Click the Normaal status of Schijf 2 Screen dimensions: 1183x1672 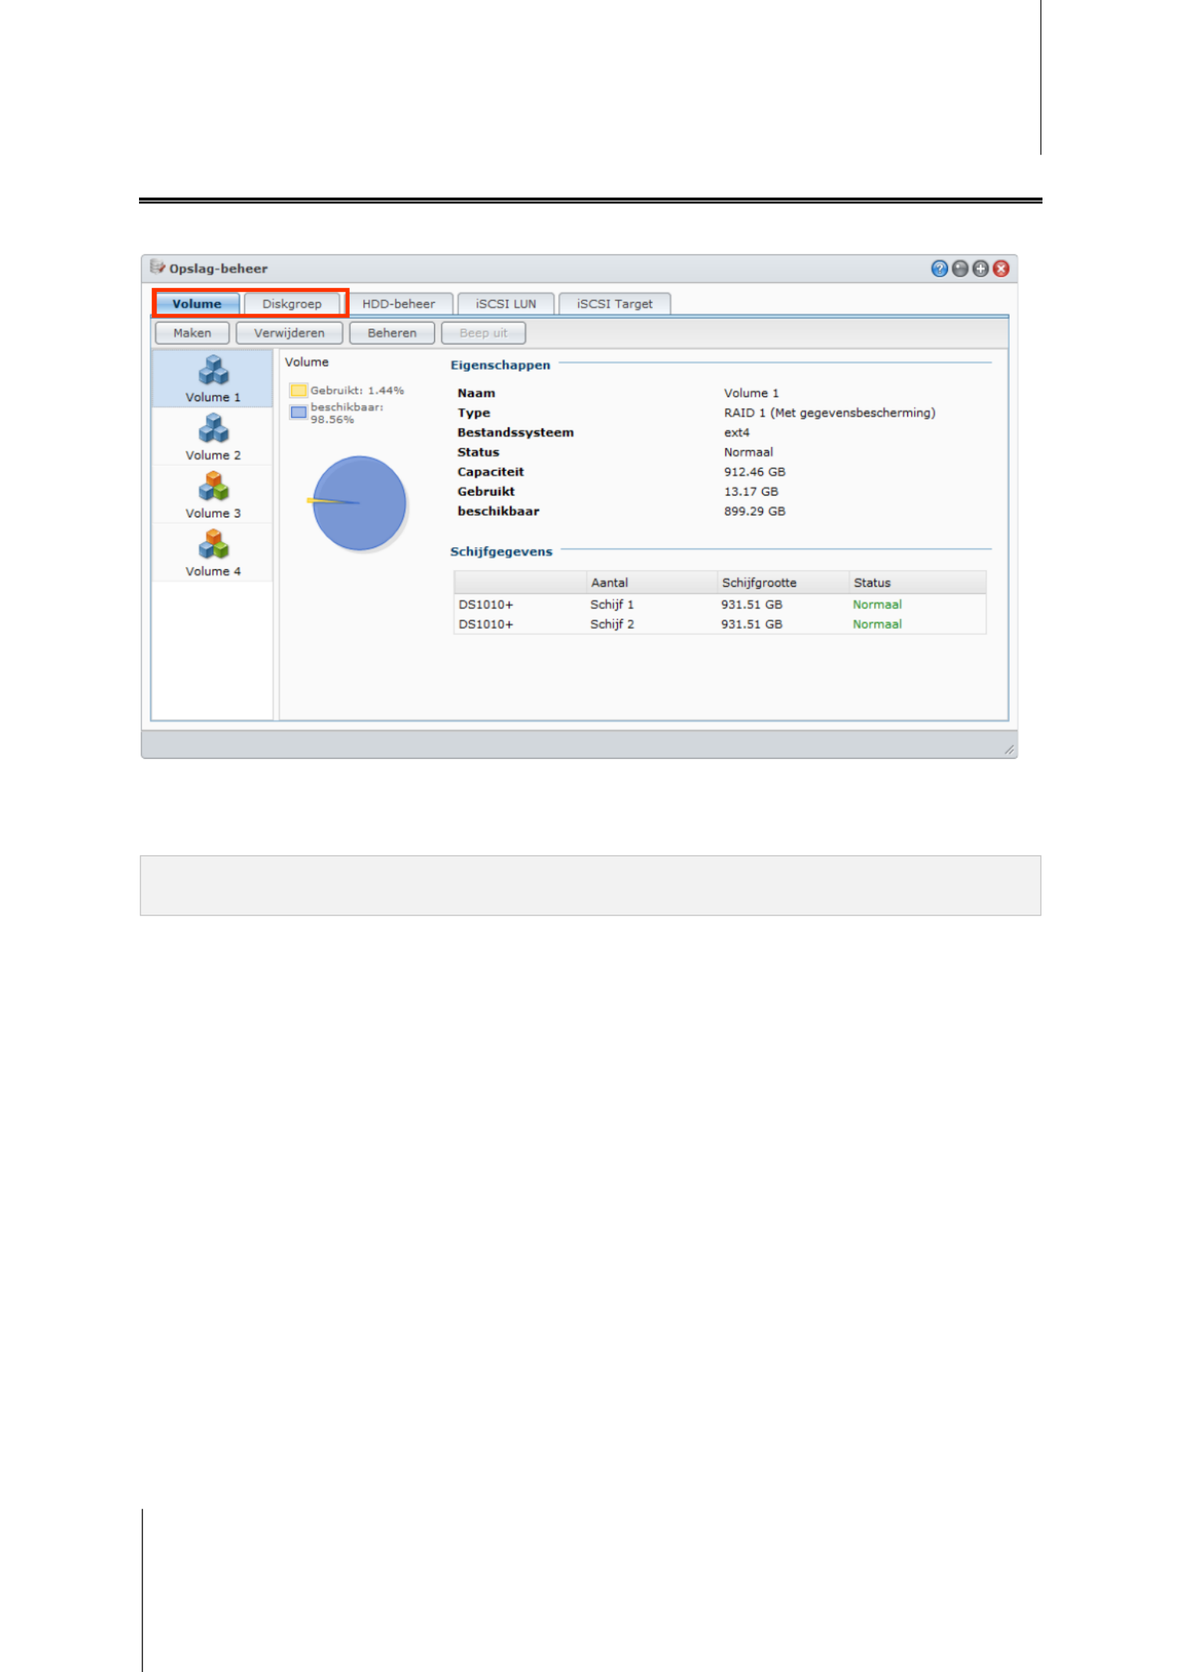[877, 624]
